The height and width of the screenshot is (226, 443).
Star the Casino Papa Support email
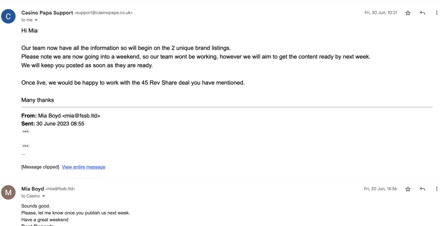coord(408,13)
